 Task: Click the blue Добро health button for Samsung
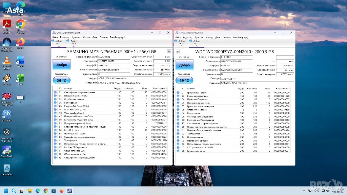[x=62, y=65]
